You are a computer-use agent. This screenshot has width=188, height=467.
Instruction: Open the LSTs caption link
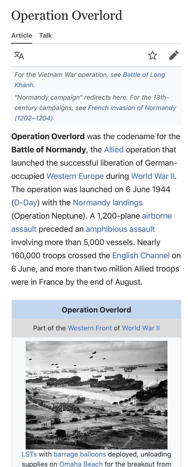[x=29, y=455]
